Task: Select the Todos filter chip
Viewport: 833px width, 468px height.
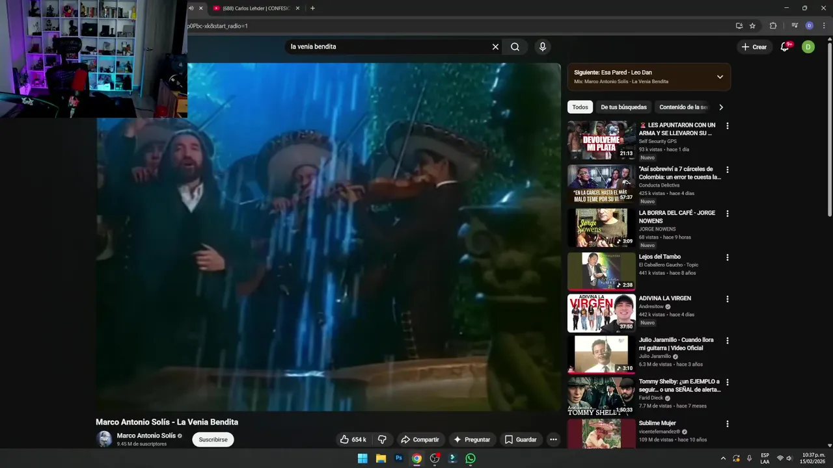Action: 580,107
